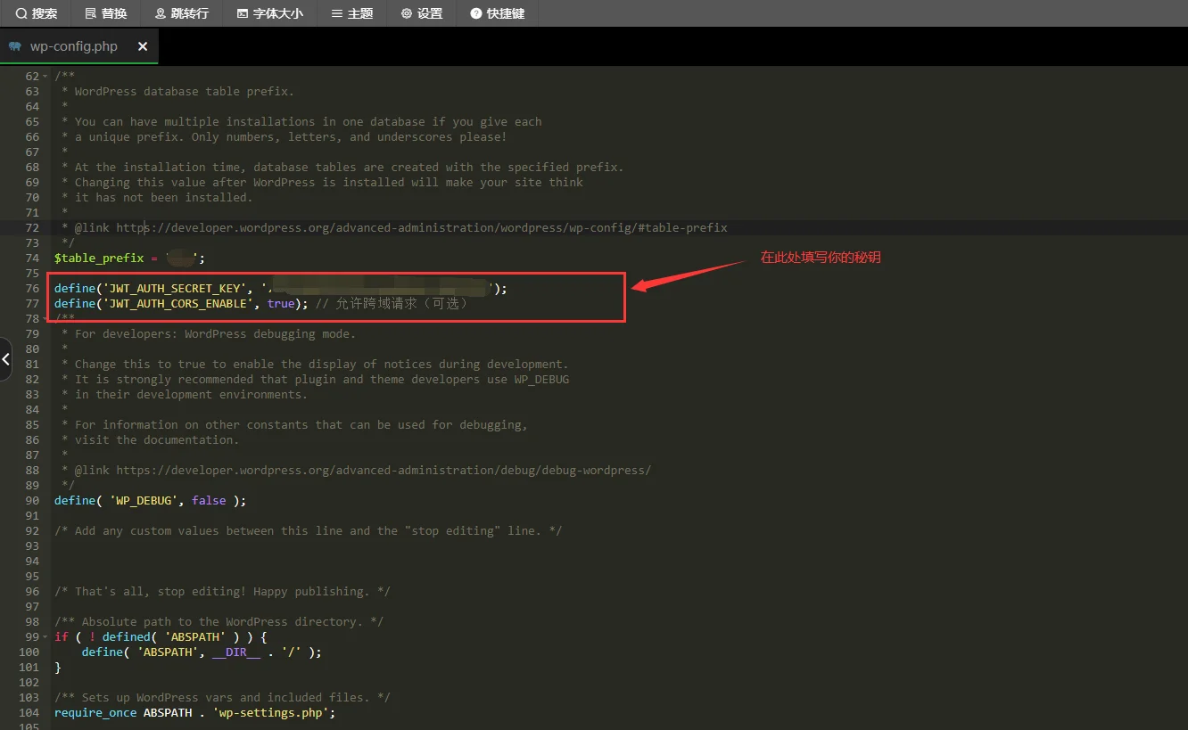Place cursor on the $table_prefix line

[98, 258]
